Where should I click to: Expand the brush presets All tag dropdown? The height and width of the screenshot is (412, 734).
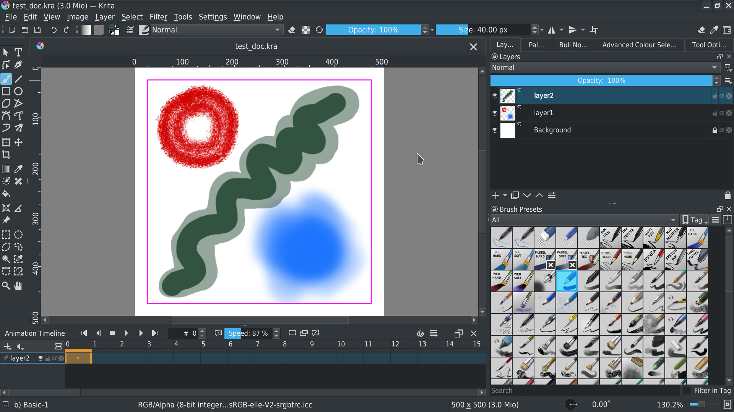click(x=584, y=220)
